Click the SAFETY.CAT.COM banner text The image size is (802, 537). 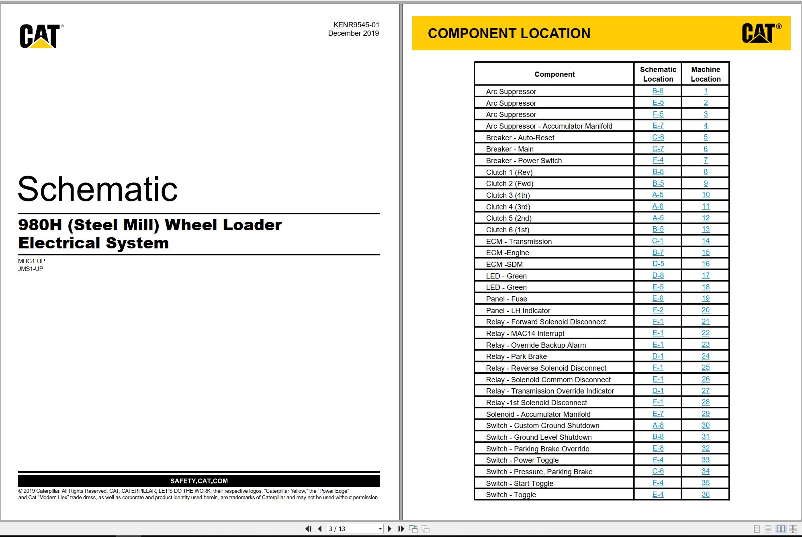[x=199, y=481]
